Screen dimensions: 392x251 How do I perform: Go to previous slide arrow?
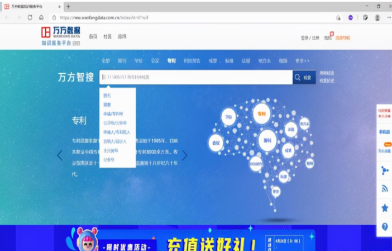coord(60,155)
